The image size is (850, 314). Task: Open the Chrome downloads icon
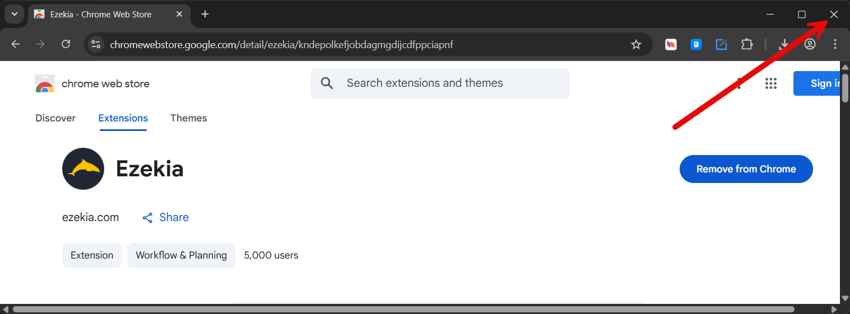(x=784, y=44)
